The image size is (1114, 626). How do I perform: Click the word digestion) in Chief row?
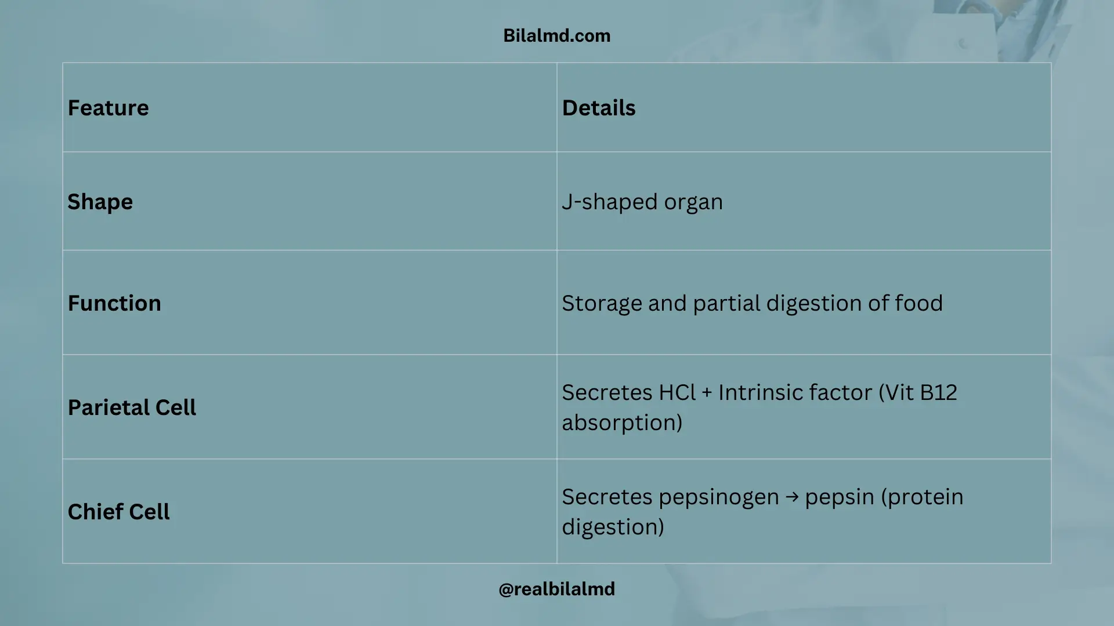click(613, 527)
